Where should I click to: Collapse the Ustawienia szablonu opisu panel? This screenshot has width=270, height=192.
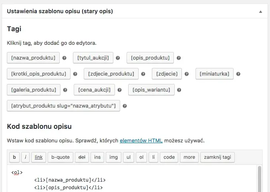click(260, 12)
